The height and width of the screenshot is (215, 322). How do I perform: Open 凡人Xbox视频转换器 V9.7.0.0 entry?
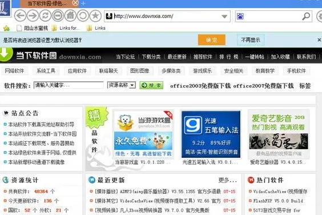tap(152, 210)
